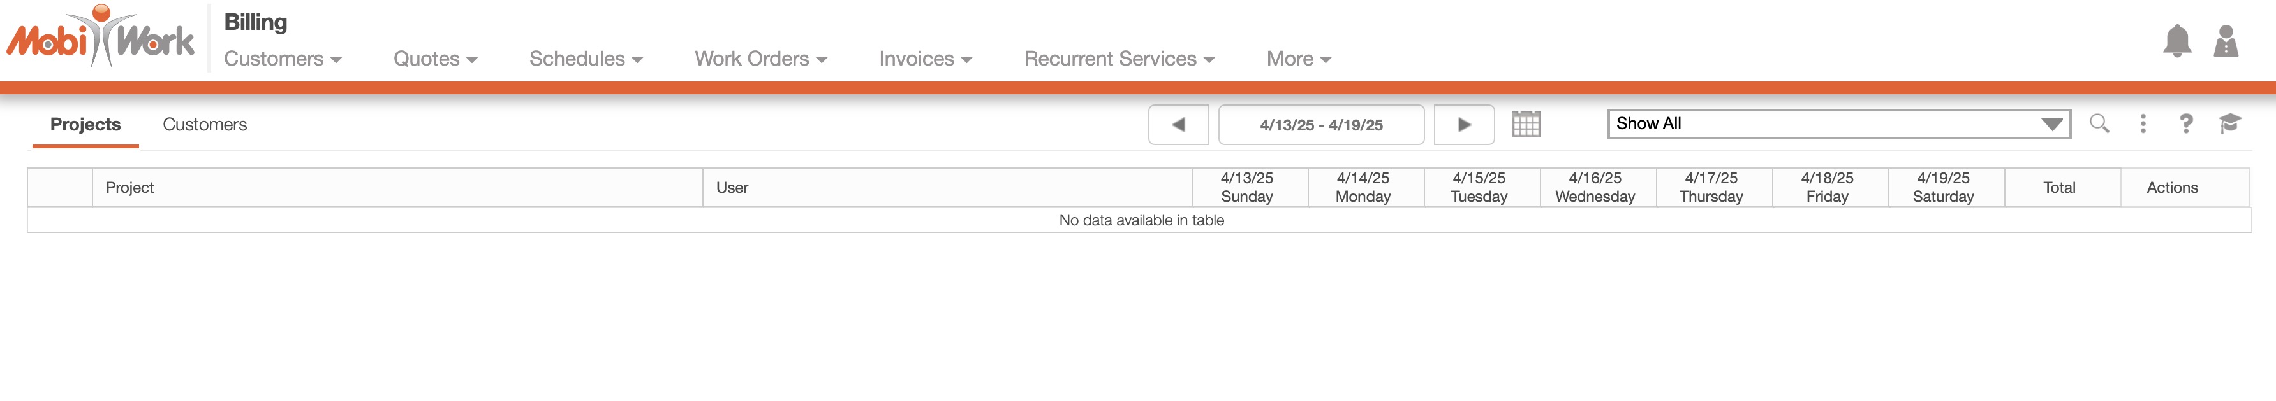Open the Customers dropdown menu
This screenshot has width=2276, height=401.
coord(283,59)
